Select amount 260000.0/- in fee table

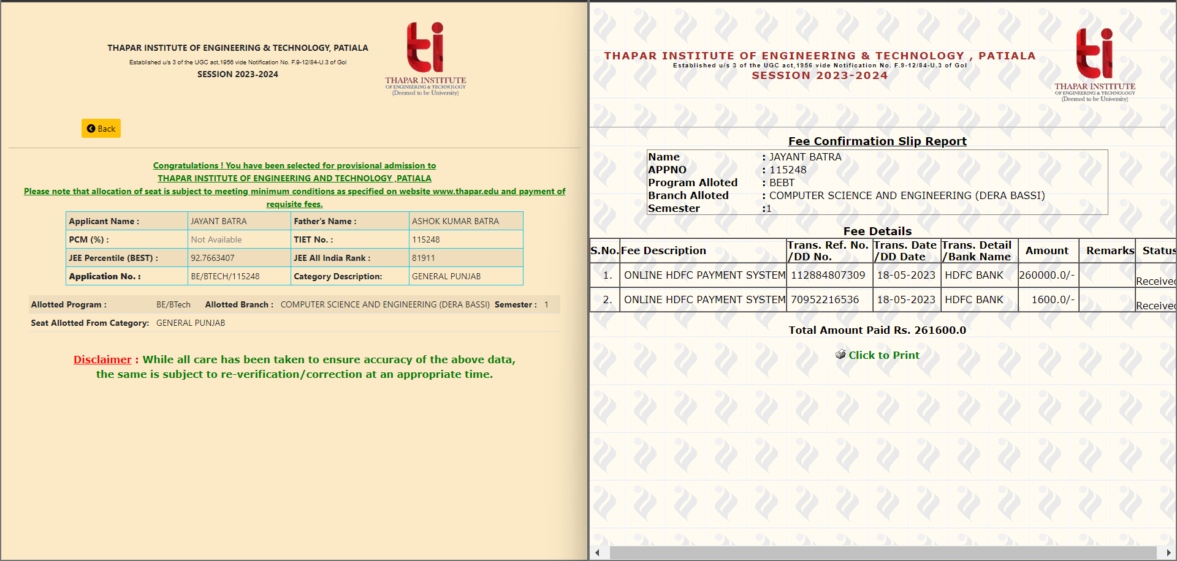(1047, 275)
